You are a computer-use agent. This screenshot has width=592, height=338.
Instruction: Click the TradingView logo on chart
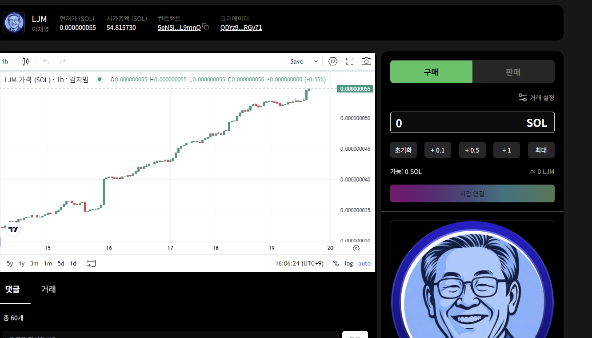14,229
